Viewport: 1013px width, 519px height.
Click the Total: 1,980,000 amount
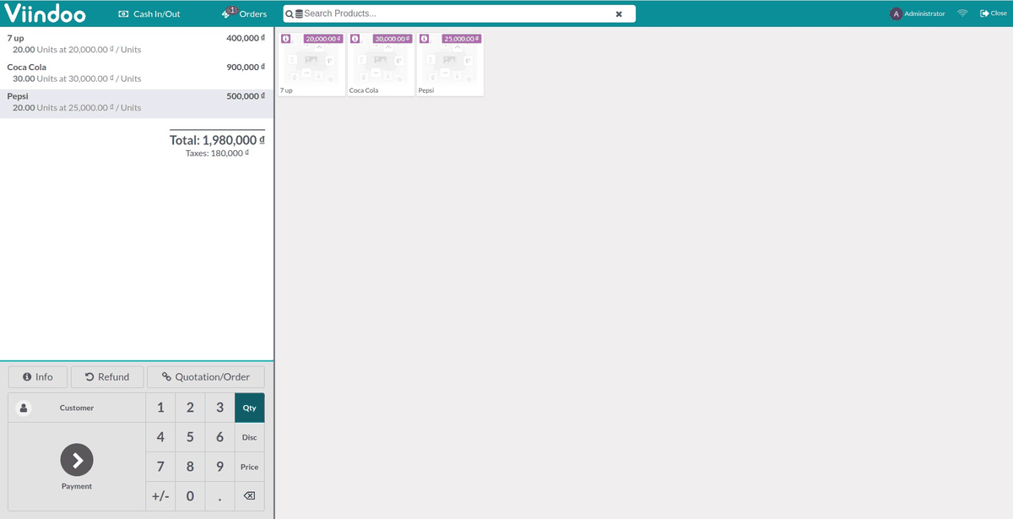click(x=217, y=140)
